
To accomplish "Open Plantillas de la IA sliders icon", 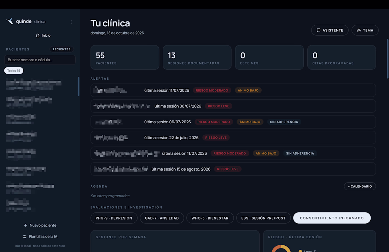I will coord(24,236).
